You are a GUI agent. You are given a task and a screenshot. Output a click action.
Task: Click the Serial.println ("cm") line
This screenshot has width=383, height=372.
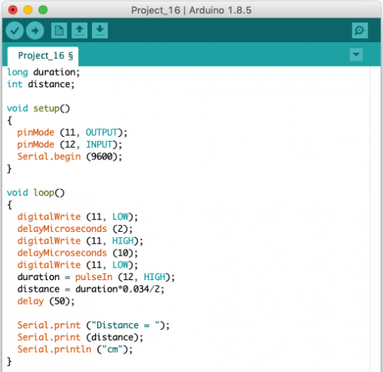75,349
